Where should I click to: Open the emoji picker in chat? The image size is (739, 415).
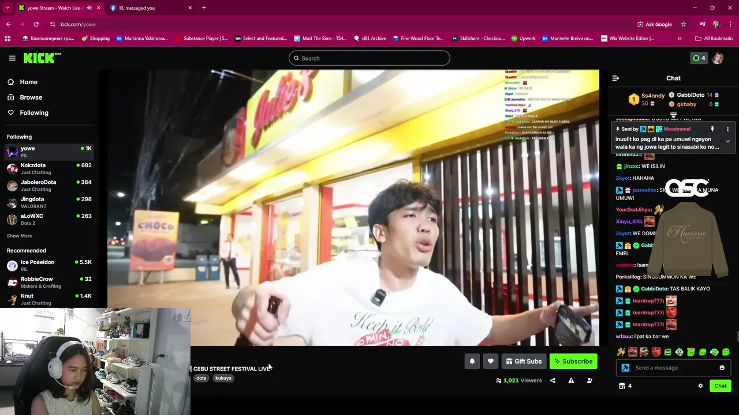[x=722, y=368]
